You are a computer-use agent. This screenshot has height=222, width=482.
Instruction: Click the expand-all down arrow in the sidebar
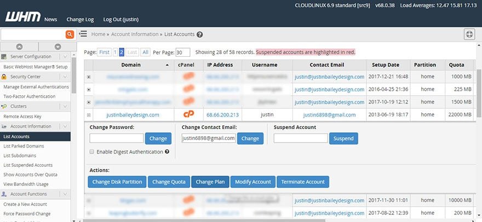tap(58, 46)
